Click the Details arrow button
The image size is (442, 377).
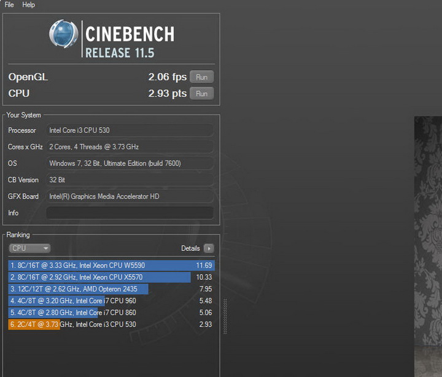[209, 248]
